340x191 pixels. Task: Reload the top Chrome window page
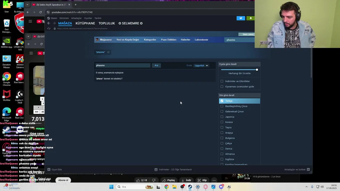(40, 12)
